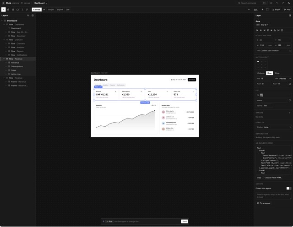Select the comment tool
Screen dimensions: 293x227
[27, 10]
